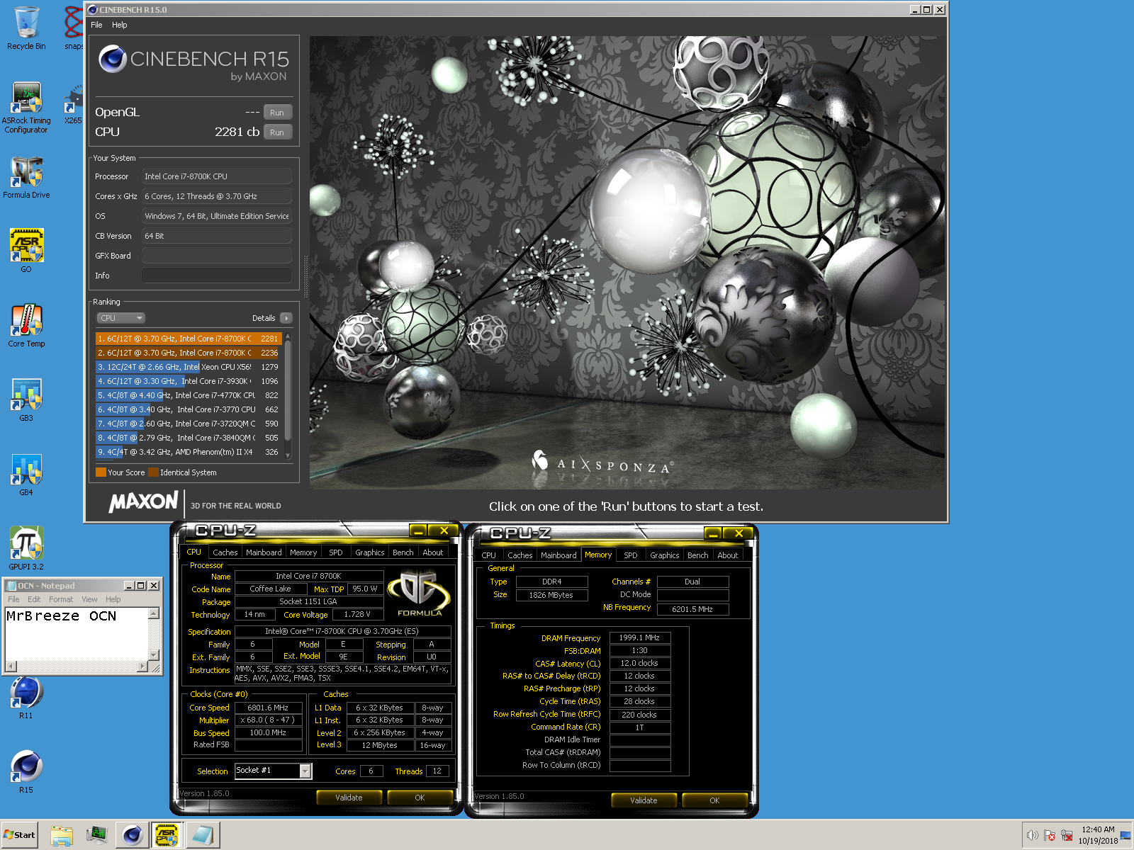Image resolution: width=1134 pixels, height=850 pixels.
Task: Click the Show Desktop button
Action: [x=1127, y=835]
